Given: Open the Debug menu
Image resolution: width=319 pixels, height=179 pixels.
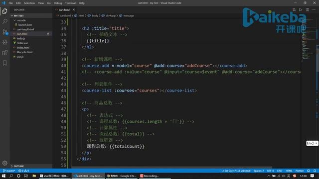Looking at the screenshot, I should pyautogui.click(x=58, y=3).
